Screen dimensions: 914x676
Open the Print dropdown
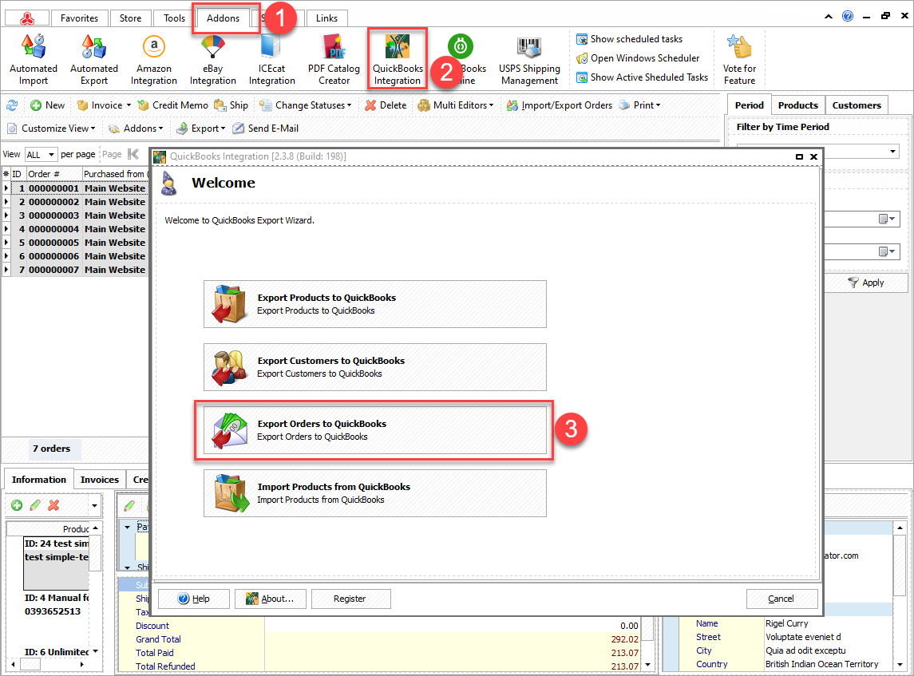pyautogui.click(x=639, y=105)
